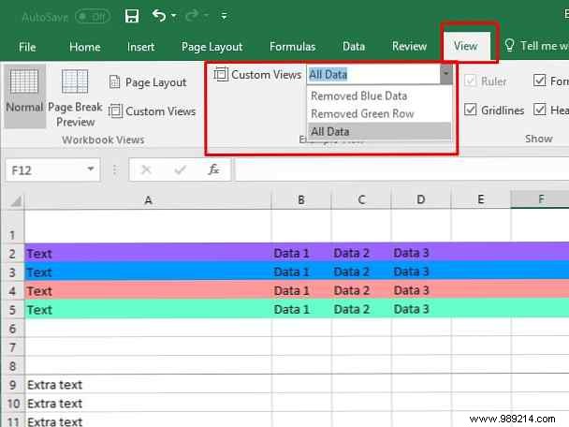Switch to the Review tab
Screen dimensions: 569x427
pos(409,47)
